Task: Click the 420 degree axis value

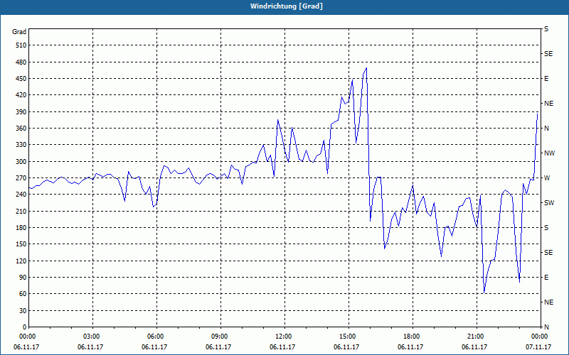Action: coord(21,95)
